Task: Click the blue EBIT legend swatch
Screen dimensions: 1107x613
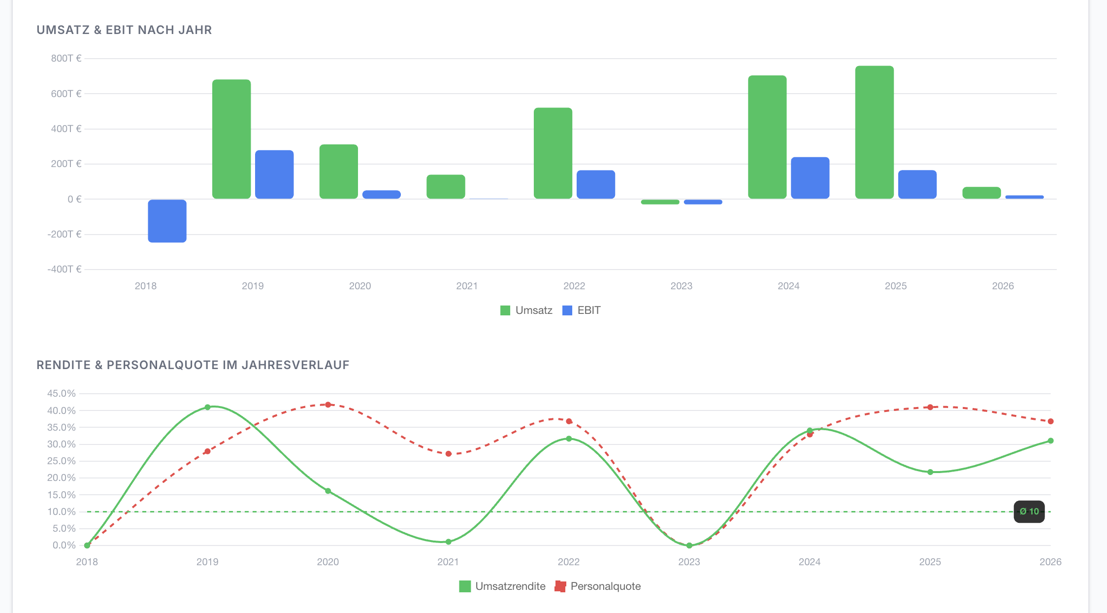Action: point(567,310)
